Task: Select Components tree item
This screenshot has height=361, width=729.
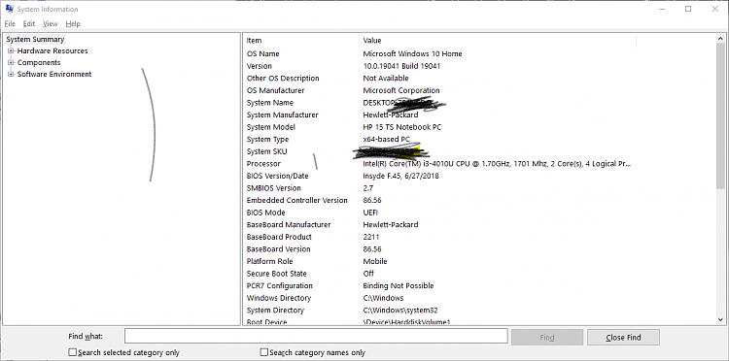Action: click(39, 63)
